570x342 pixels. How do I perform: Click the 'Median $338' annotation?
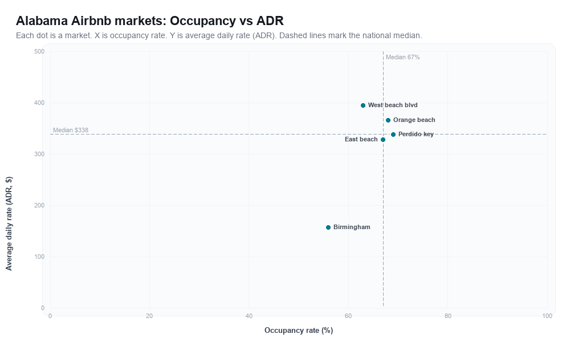71,130
